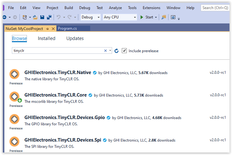Select GHIElectronics.TinyCLR.Native package title
The image size is (232, 155).
pyautogui.click(x=58, y=72)
